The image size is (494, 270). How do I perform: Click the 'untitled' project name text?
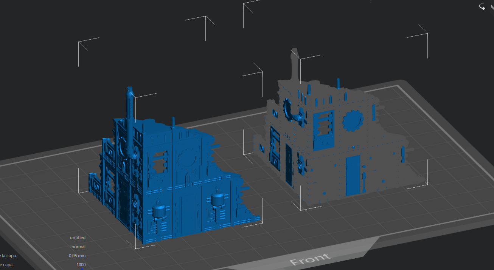click(x=78, y=238)
